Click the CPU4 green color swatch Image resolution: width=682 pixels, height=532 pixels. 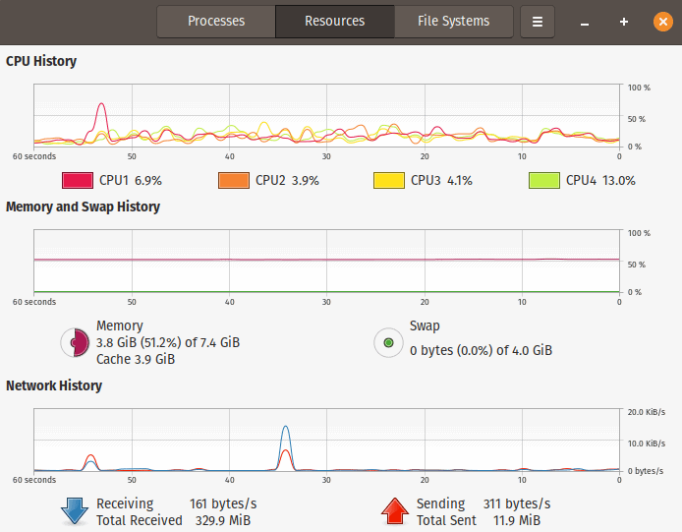[x=543, y=180]
